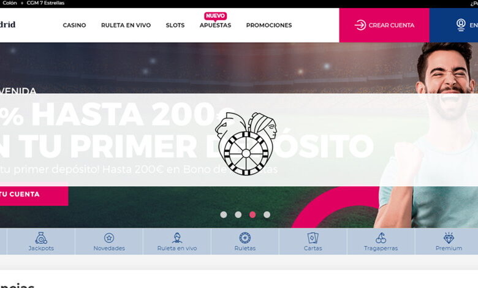The image size is (478, 288).
Task: Go to the Promociones menu item
Action: coord(269,25)
